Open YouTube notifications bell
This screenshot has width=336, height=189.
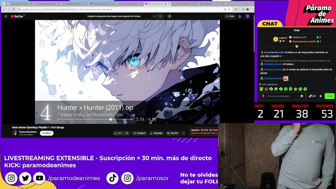(x=240, y=16)
